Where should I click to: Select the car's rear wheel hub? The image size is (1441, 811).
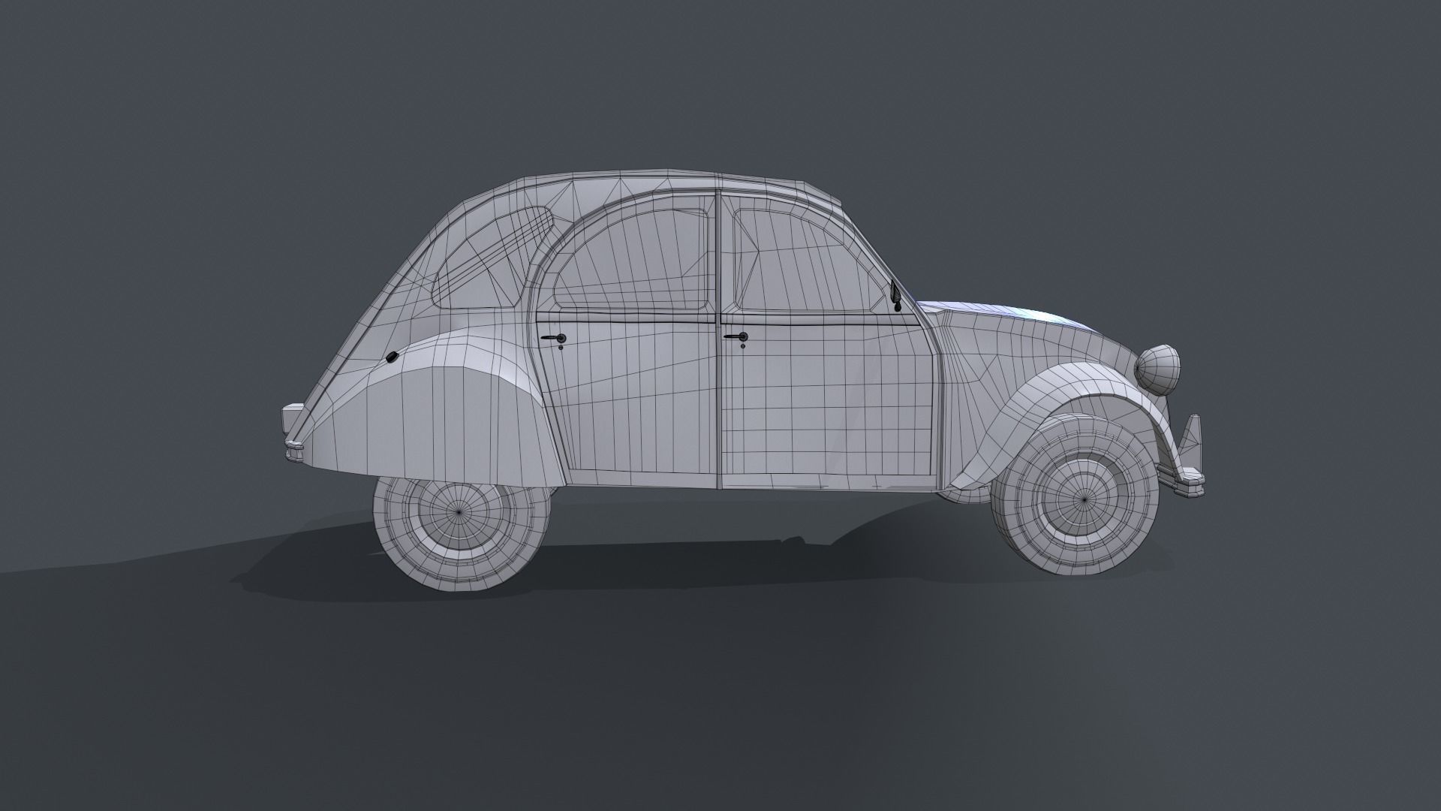pyautogui.click(x=459, y=511)
